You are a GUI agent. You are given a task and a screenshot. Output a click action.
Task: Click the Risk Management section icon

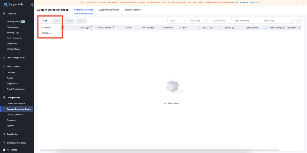pyautogui.click(x=4, y=58)
